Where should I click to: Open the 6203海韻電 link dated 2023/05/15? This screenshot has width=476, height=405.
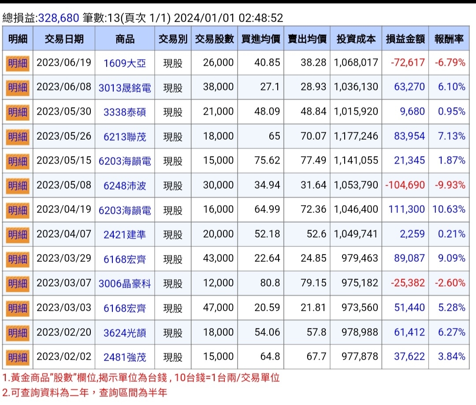(125, 161)
